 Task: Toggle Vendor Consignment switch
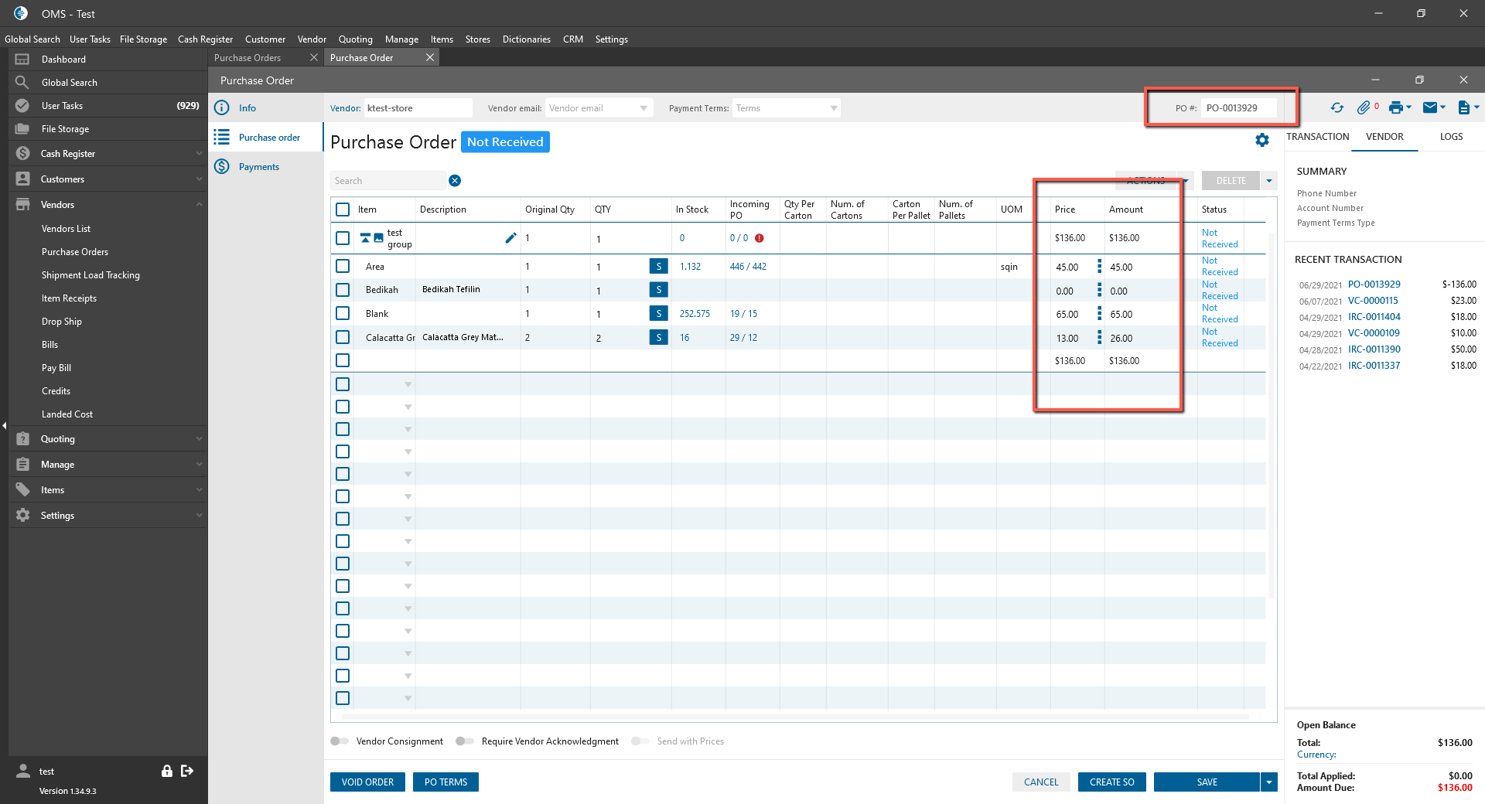340,741
